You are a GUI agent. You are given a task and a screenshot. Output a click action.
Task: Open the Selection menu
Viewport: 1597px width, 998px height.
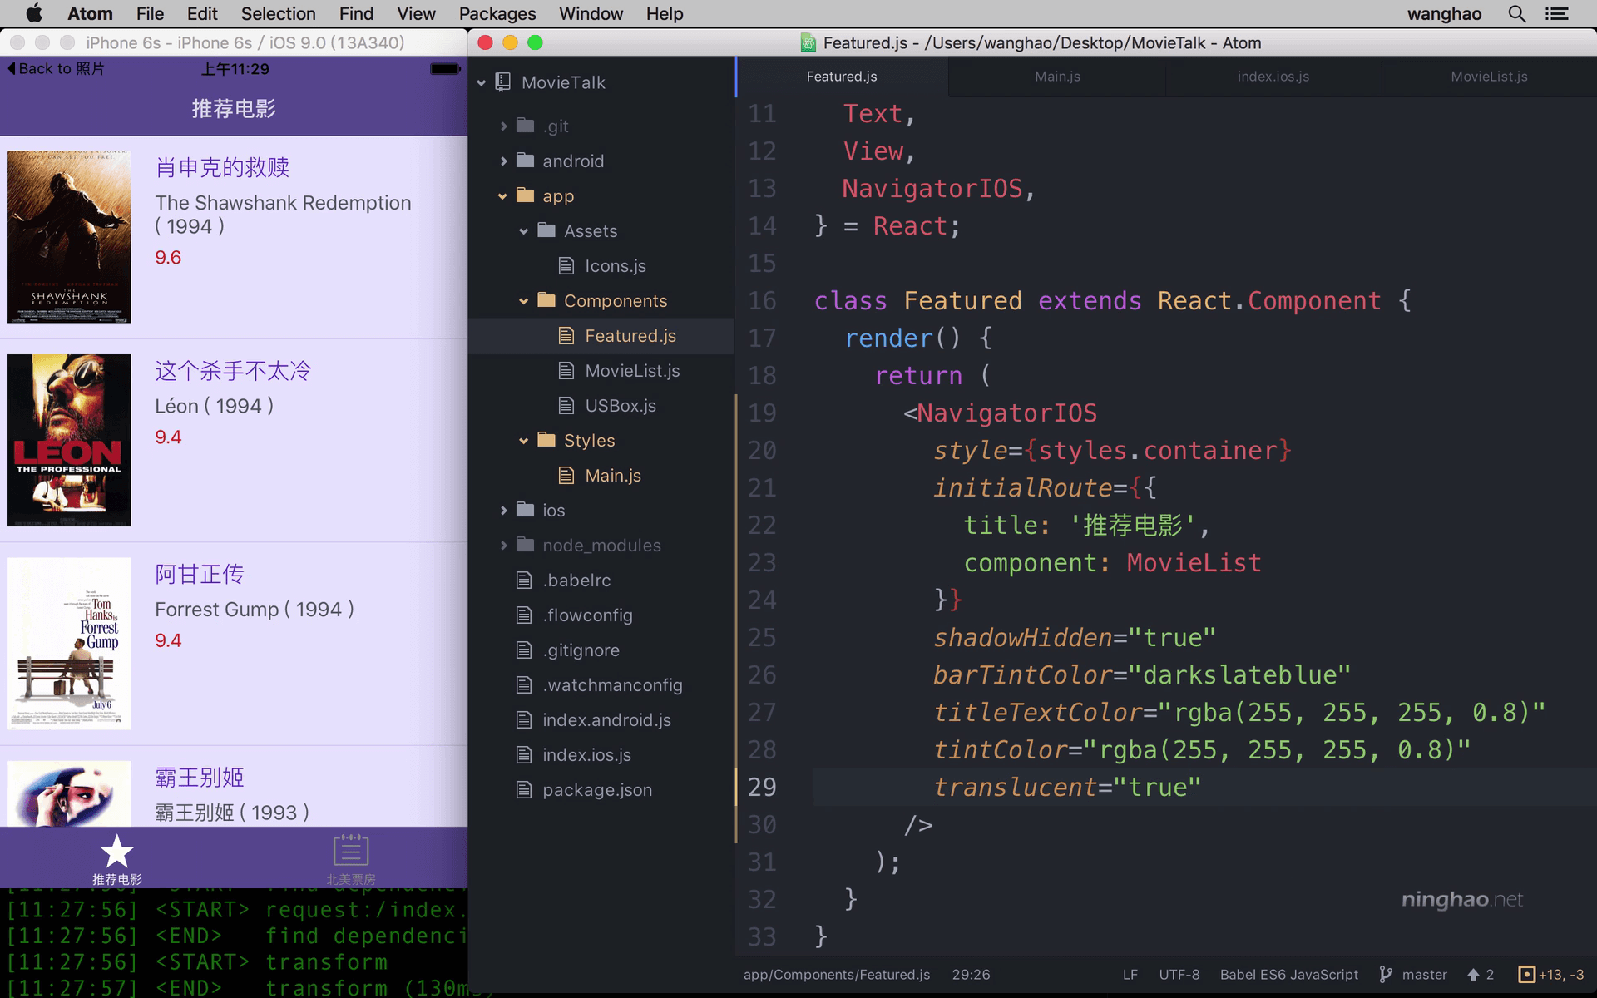click(x=279, y=14)
